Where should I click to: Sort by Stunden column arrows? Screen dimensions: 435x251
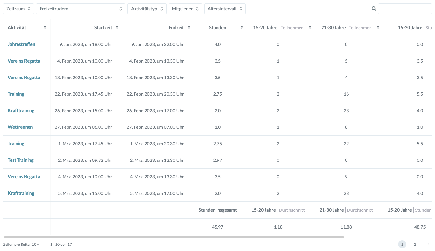(242, 28)
